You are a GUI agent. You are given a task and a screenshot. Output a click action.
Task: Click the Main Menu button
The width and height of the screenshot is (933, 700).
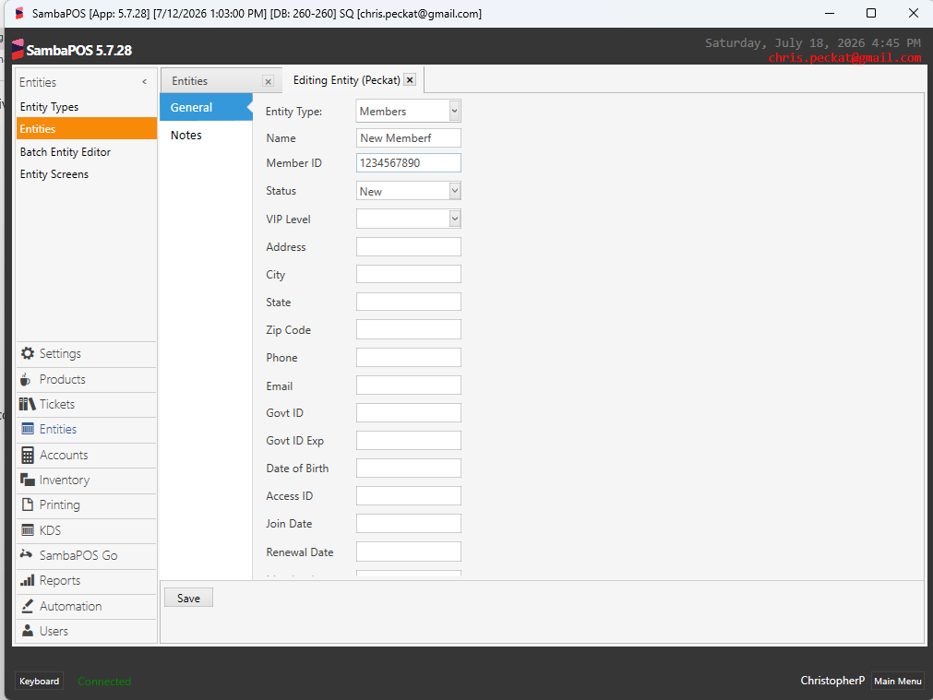897,681
